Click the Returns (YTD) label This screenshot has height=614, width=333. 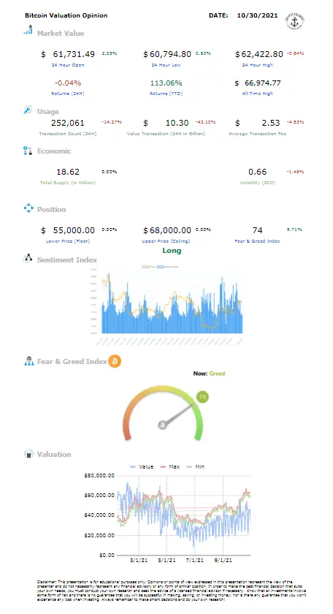pos(166,94)
